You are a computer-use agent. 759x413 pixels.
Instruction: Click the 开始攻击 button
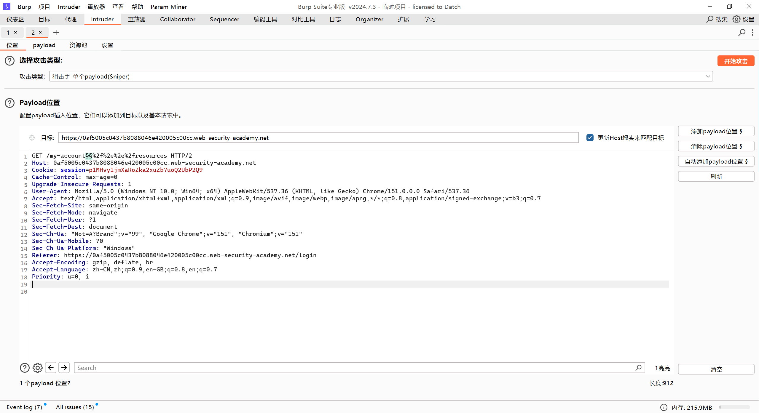point(736,61)
